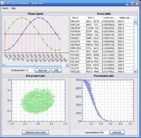
Task: Select row YBL090W in Score table
Action: [x=102, y=45]
